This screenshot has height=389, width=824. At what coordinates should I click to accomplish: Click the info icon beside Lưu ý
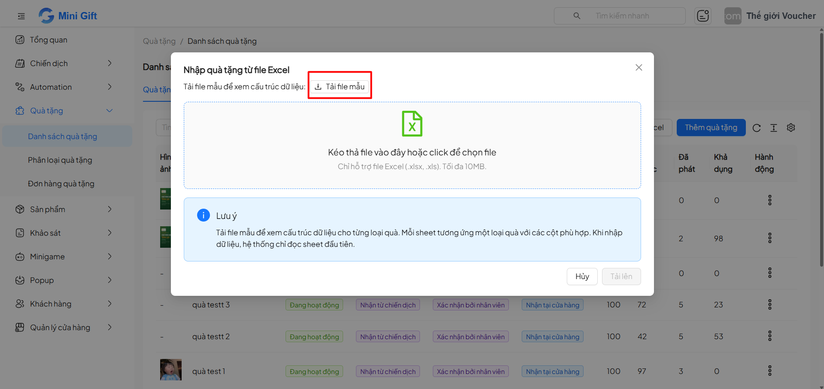[x=204, y=215]
